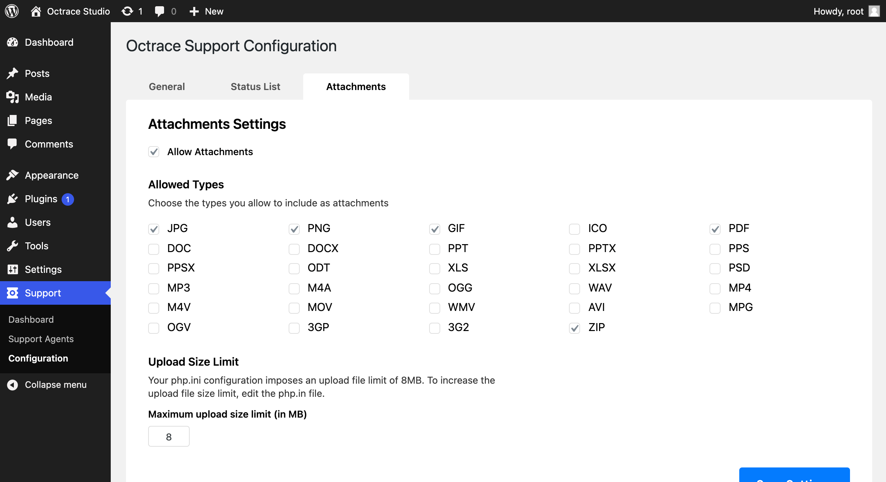Enable the WMV file type
The width and height of the screenshot is (886, 482).
tap(435, 307)
